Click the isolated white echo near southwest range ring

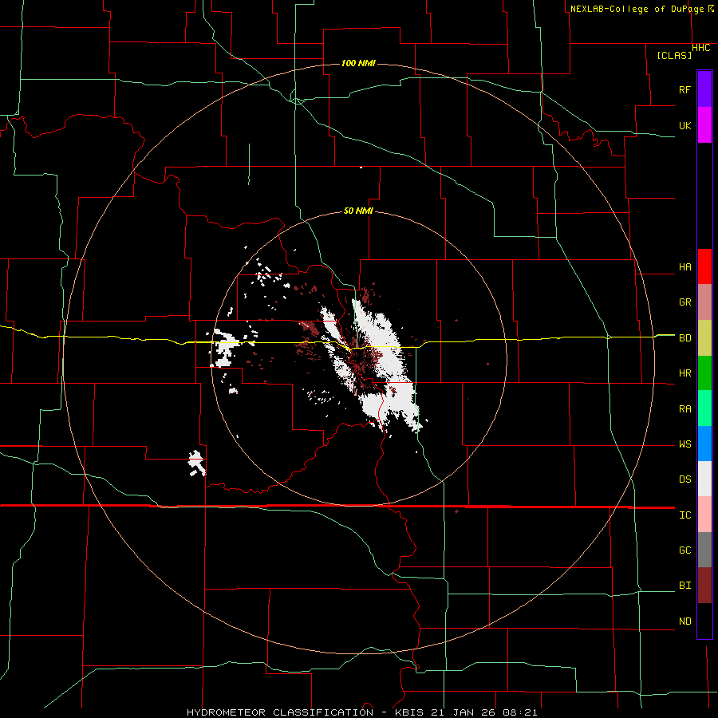click(x=197, y=463)
